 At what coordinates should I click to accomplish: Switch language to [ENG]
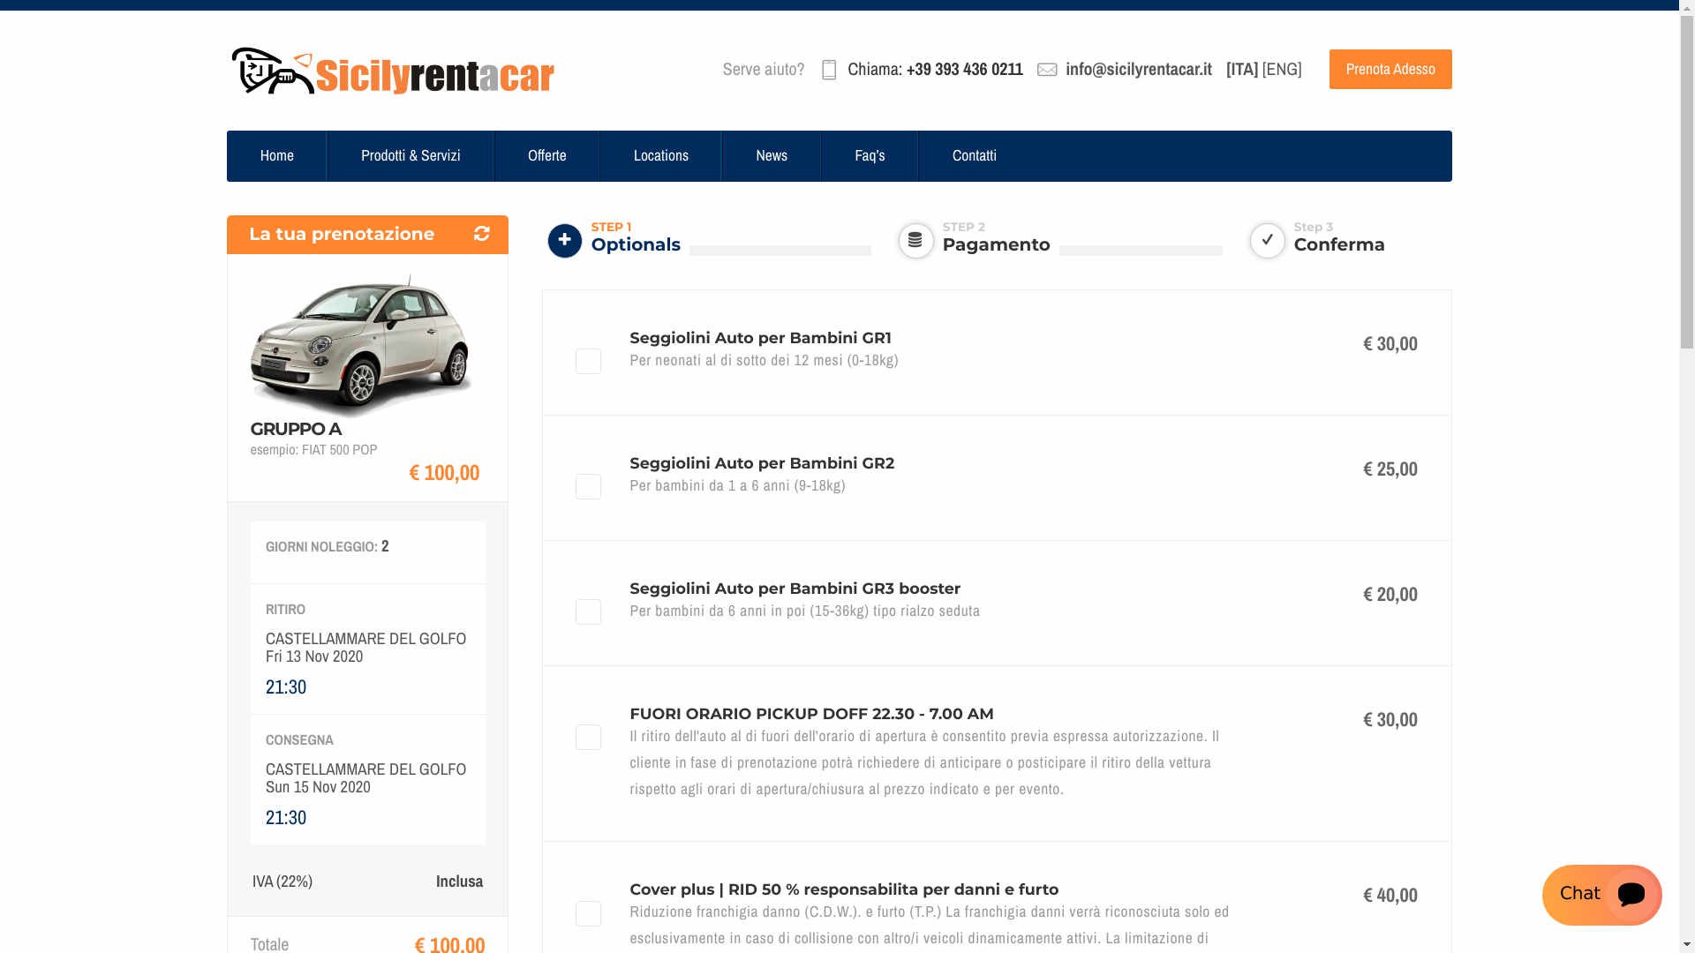(x=1282, y=69)
